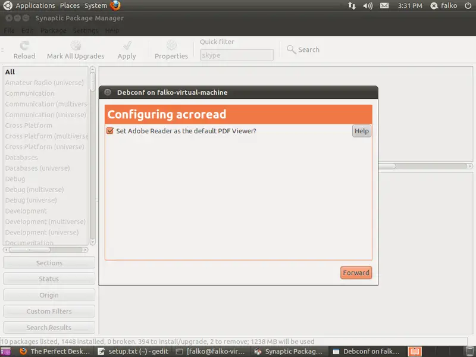The height and width of the screenshot is (357, 476).
Task: Click the Mark All Upgrades icon
Action: [x=76, y=46]
